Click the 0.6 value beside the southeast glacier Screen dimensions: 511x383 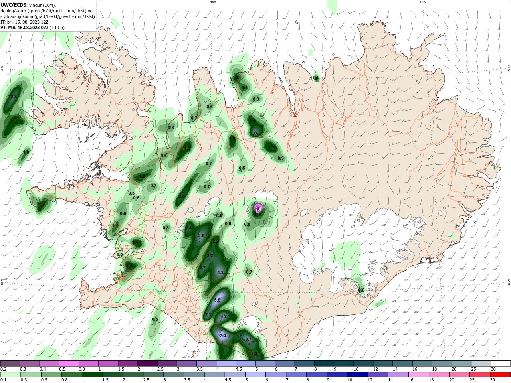coord(361,290)
